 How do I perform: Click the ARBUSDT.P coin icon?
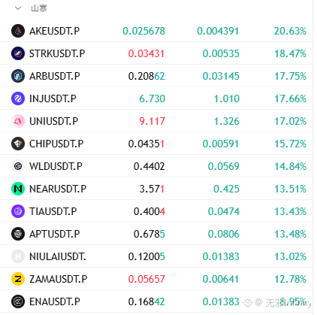pyautogui.click(x=18, y=76)
